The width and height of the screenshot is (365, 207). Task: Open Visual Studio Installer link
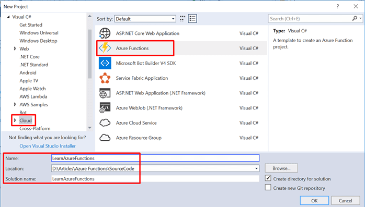[48, 146]
